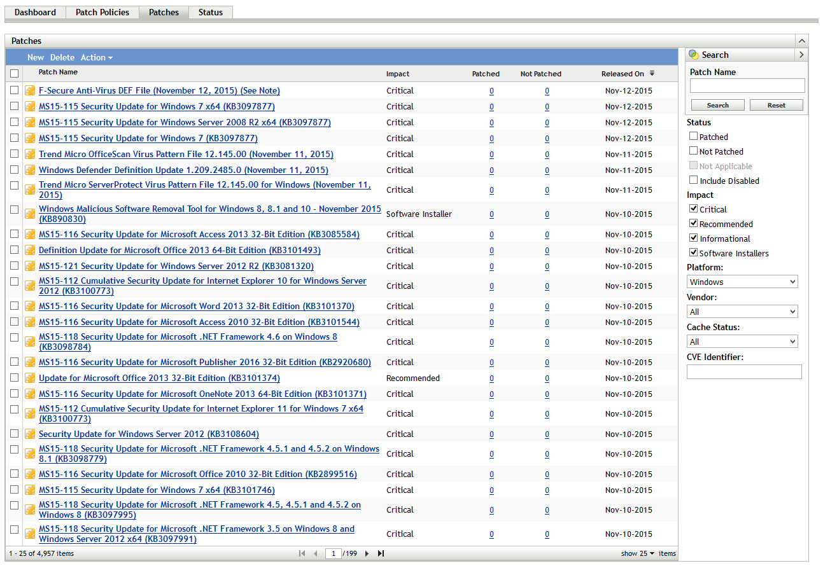The height and width of the screenshot is (568, 823).
Task: Open the Action dropdown menu
Action: click(x=97, y=57)
